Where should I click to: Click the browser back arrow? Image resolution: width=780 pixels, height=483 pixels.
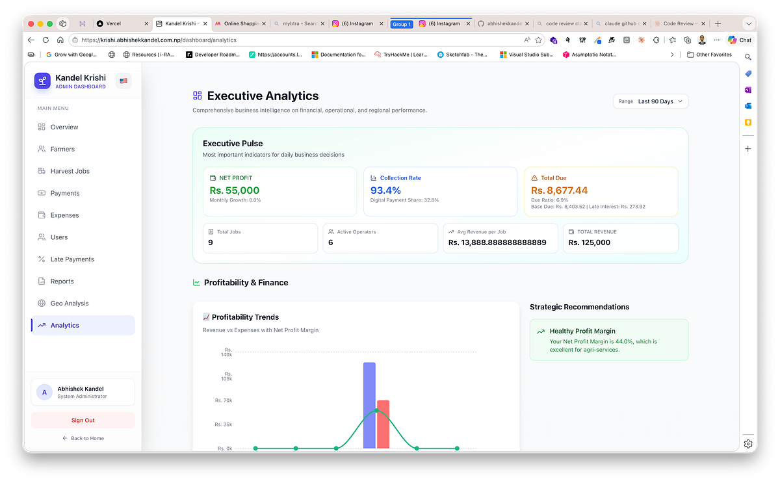31,40
